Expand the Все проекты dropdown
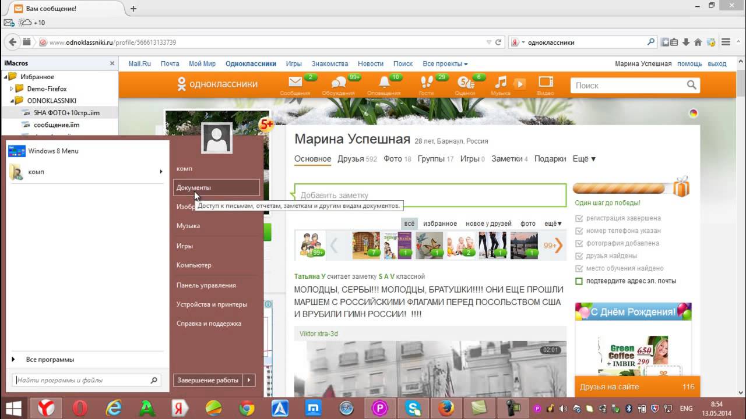Image resolution: width=746 pixels, height=419 pixels. click(445, 64)
